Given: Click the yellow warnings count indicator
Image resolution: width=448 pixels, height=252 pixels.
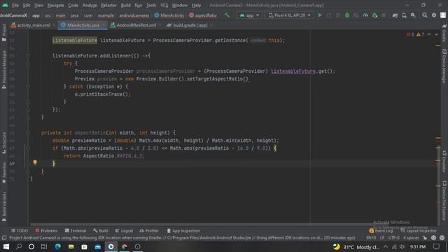Looking at the screenshot, I should [x=420, y=34].
